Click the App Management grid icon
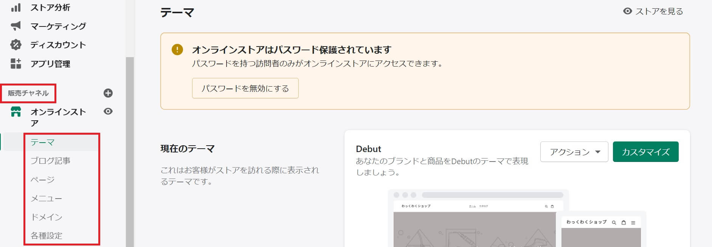Viewport: 712px width, 247px height. (x=16, y=64)
